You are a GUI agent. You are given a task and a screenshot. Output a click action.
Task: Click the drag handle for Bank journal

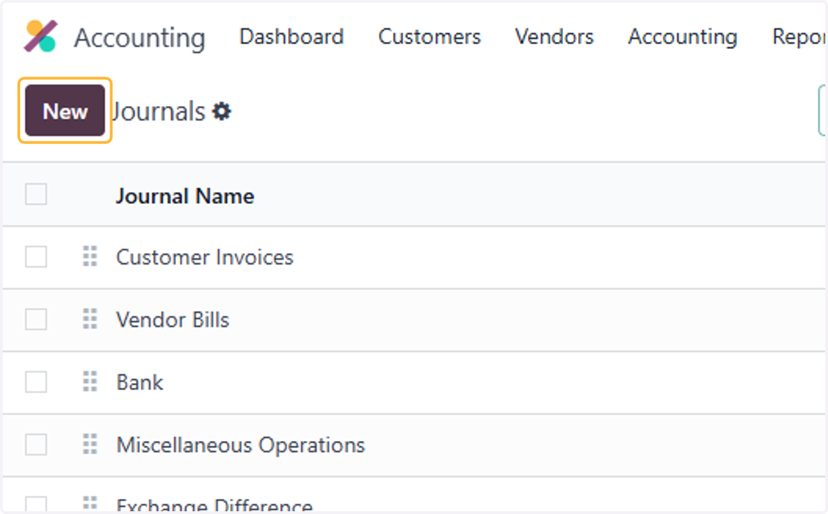point(90,382)
